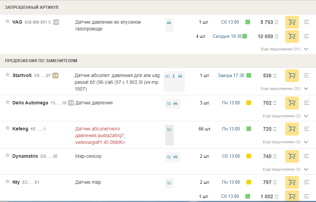Expand 'Ещё предложения (2)' for Dello Automega
Screen dimensions: 316x202
(286, 116)
